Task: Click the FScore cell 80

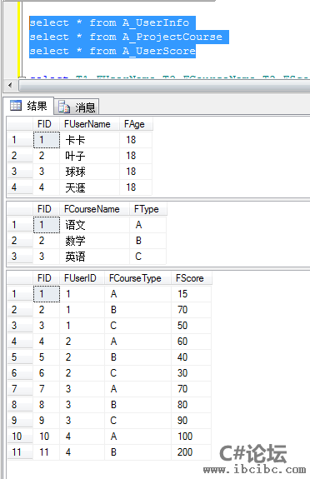Action: [x=191, y=405]
